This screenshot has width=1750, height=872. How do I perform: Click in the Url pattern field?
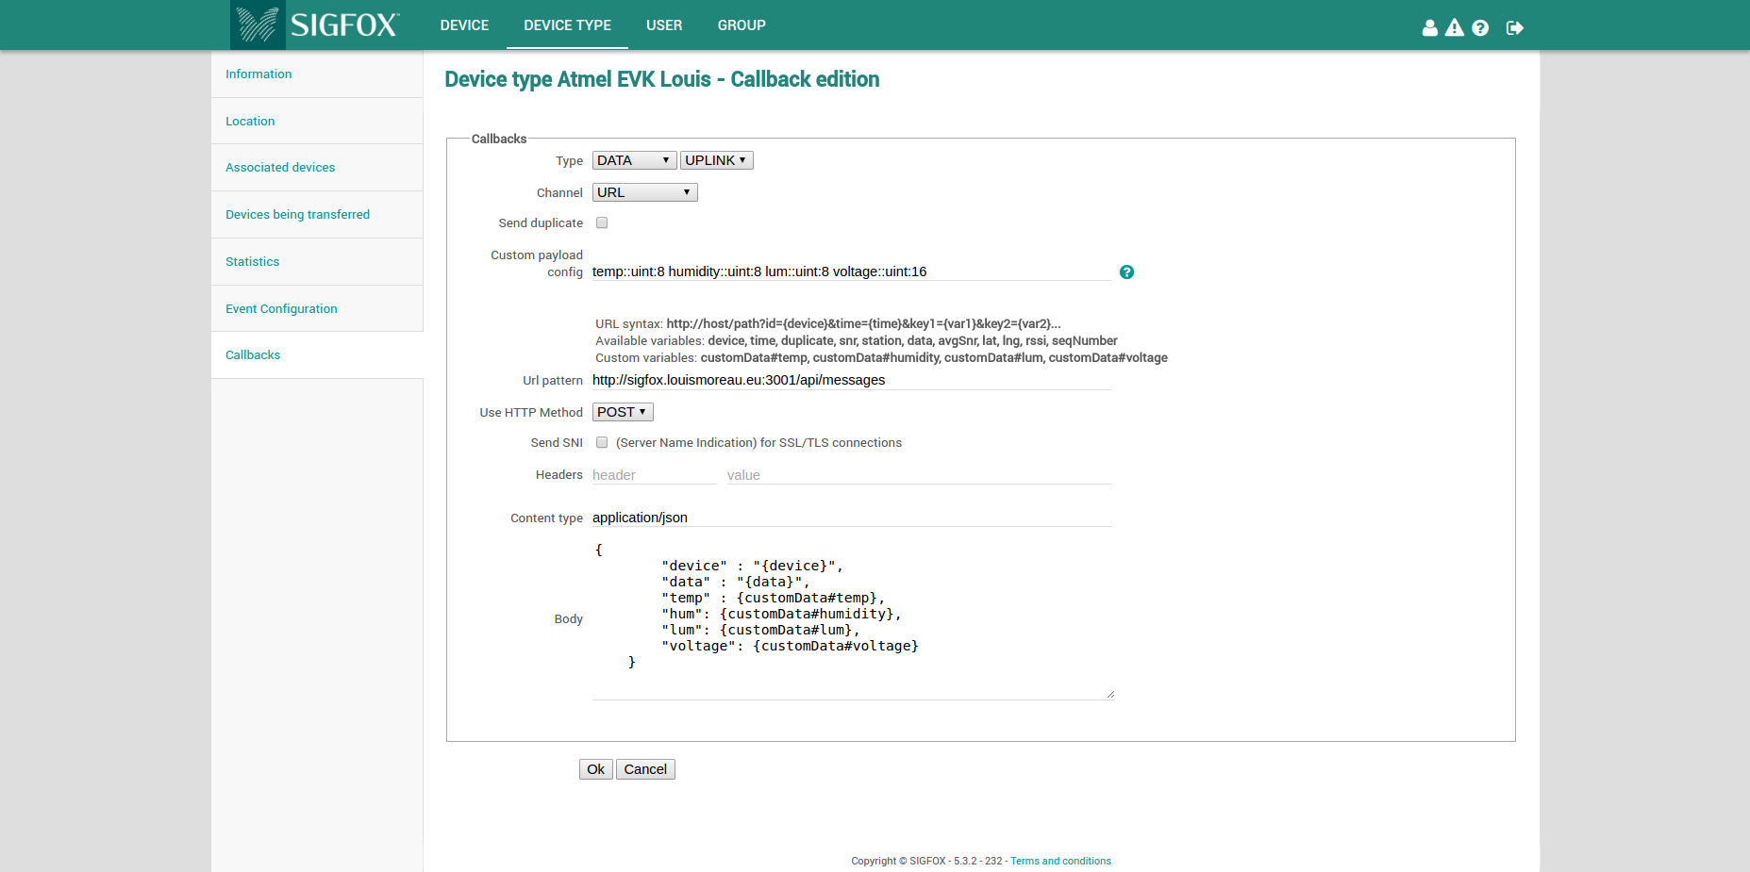(851, 380)
